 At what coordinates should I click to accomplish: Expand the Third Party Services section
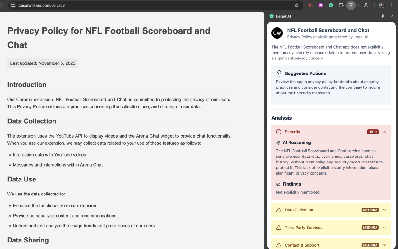384,228
